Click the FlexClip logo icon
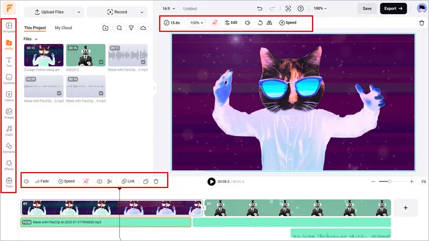The image size is (429, 241). pos(9,9)
